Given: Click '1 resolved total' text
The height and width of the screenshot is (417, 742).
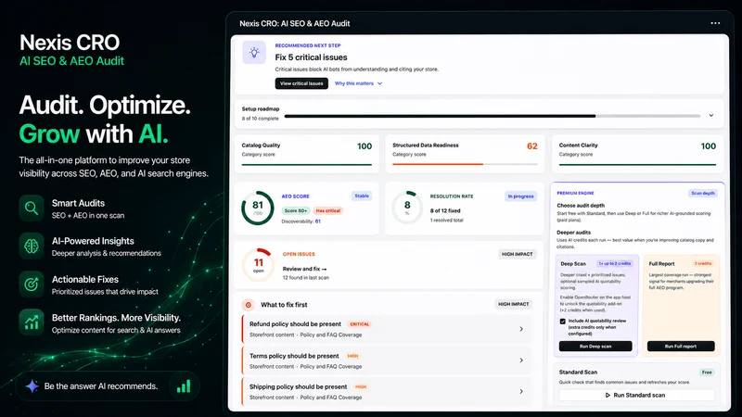Looking at the screenshot, I should pos(447,221).
